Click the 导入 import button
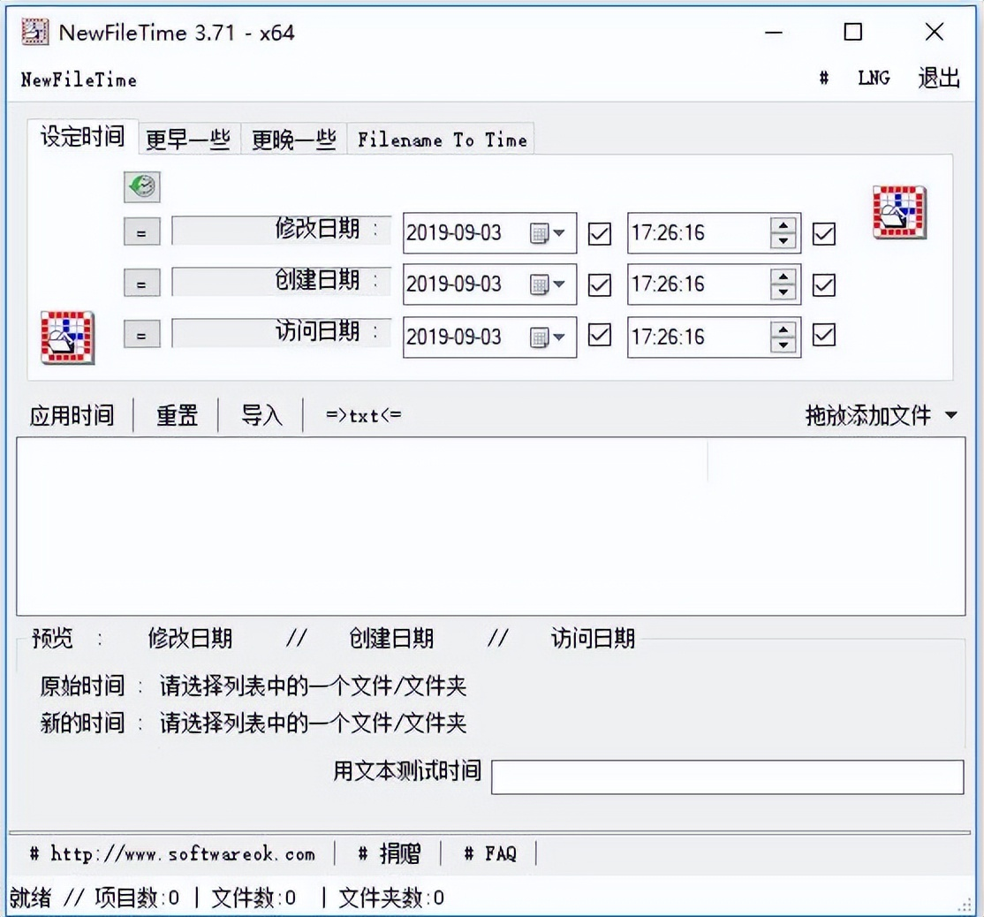Viewport: 984px width, 917px height. click(261, 415)
